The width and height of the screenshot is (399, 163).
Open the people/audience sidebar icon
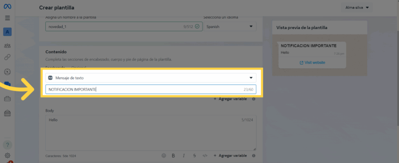pos(7,46)
